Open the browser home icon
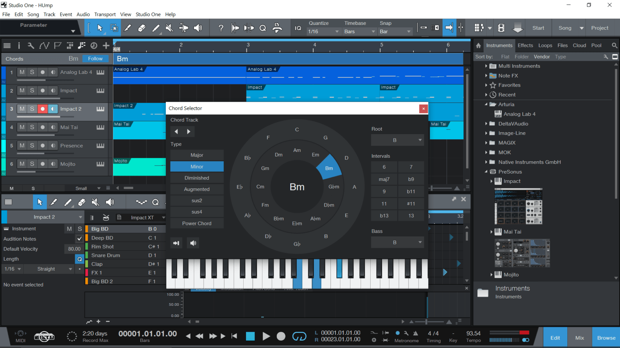This screenshot has height=348, width=620. (x=479, y=46)
